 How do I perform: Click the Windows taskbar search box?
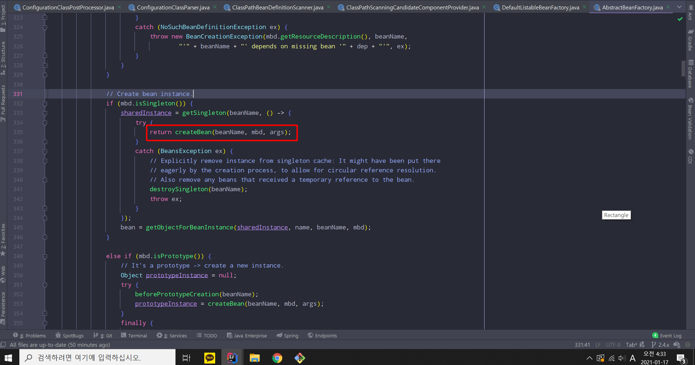[x=97, y=358]
